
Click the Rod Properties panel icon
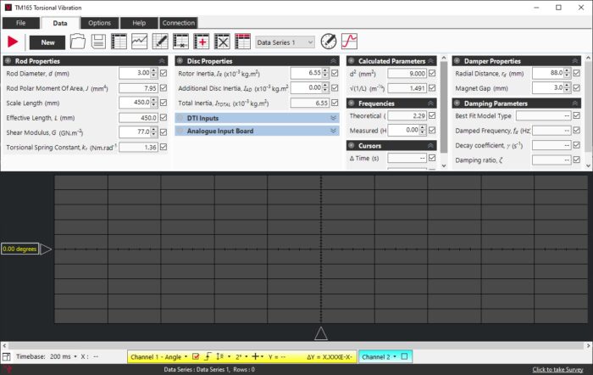(8, 61)
